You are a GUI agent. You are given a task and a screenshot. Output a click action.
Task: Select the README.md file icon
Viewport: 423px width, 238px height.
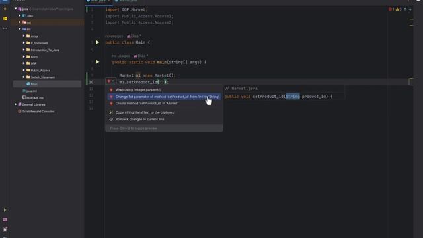[x=24, y=97]
